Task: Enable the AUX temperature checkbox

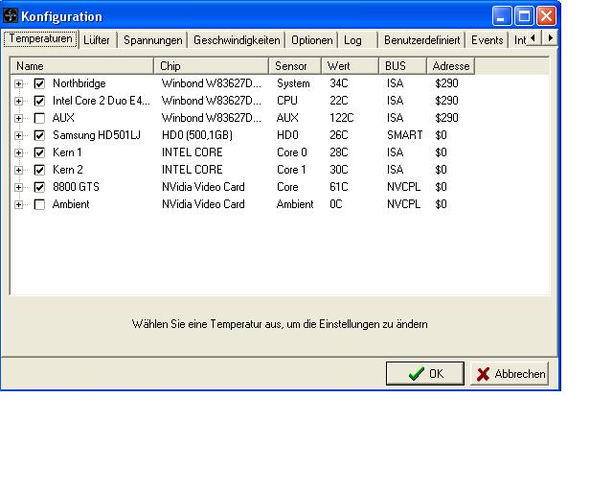Action: pyautogui.click(x=39, y=118)
